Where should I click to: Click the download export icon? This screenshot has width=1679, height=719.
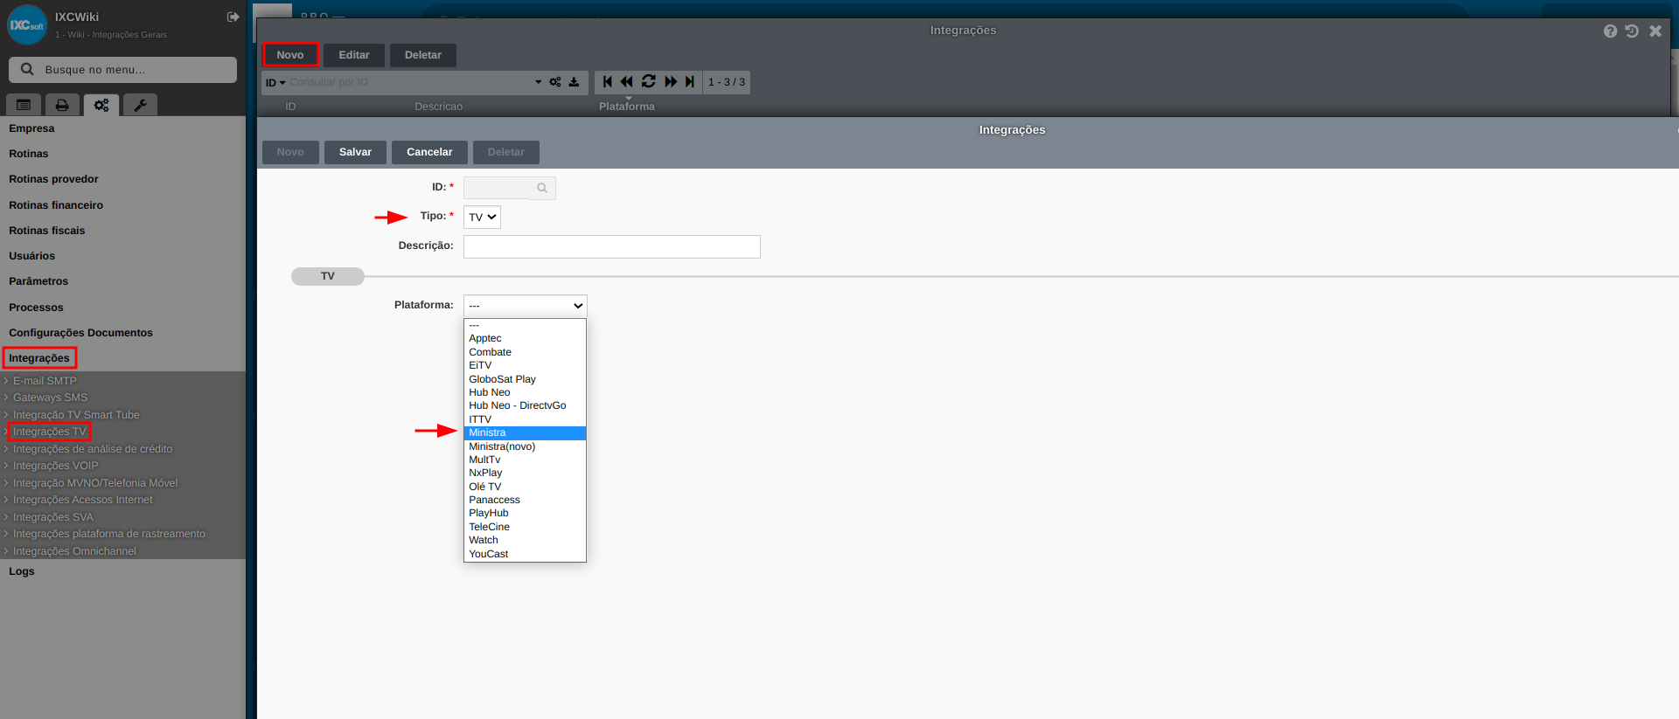[574, 82]
